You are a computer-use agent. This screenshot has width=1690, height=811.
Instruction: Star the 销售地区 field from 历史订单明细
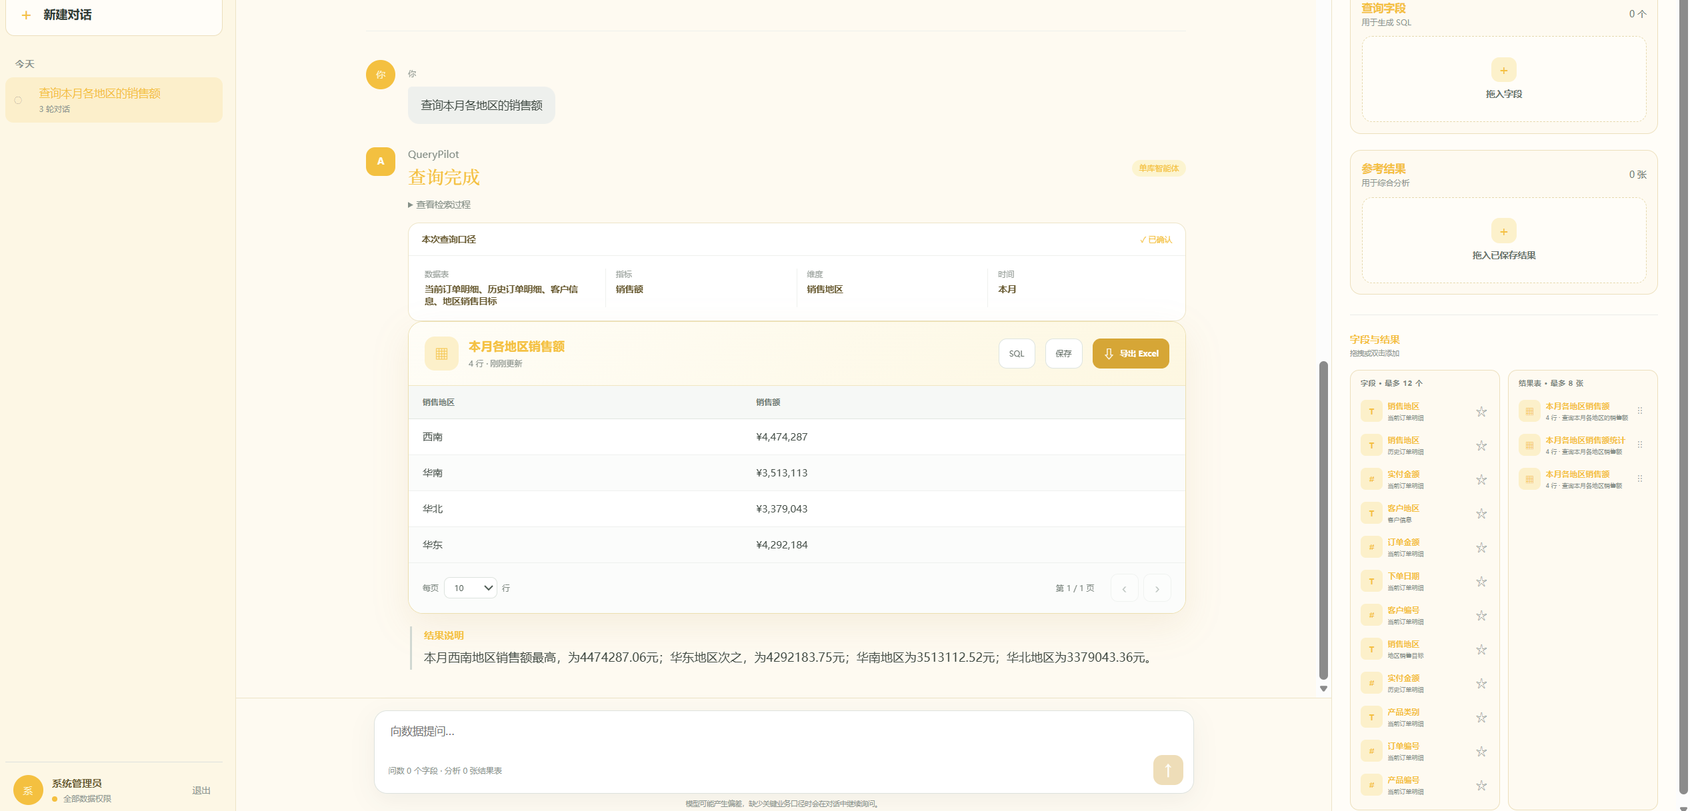[x=1481, y=446]
